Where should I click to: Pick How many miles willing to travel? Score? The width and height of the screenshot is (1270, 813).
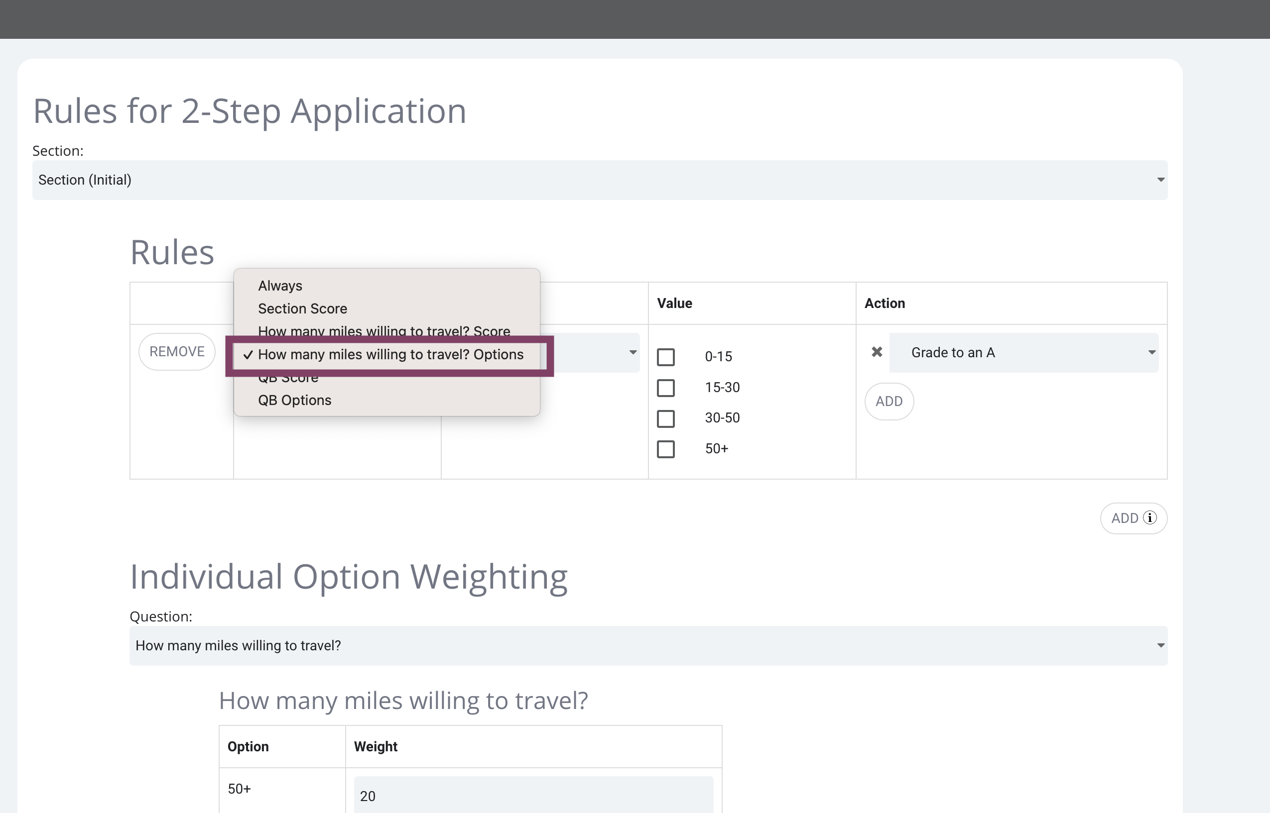(x=383, y=331)
